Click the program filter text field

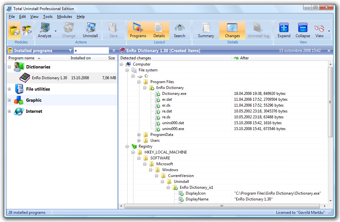[x=91, y=51]
